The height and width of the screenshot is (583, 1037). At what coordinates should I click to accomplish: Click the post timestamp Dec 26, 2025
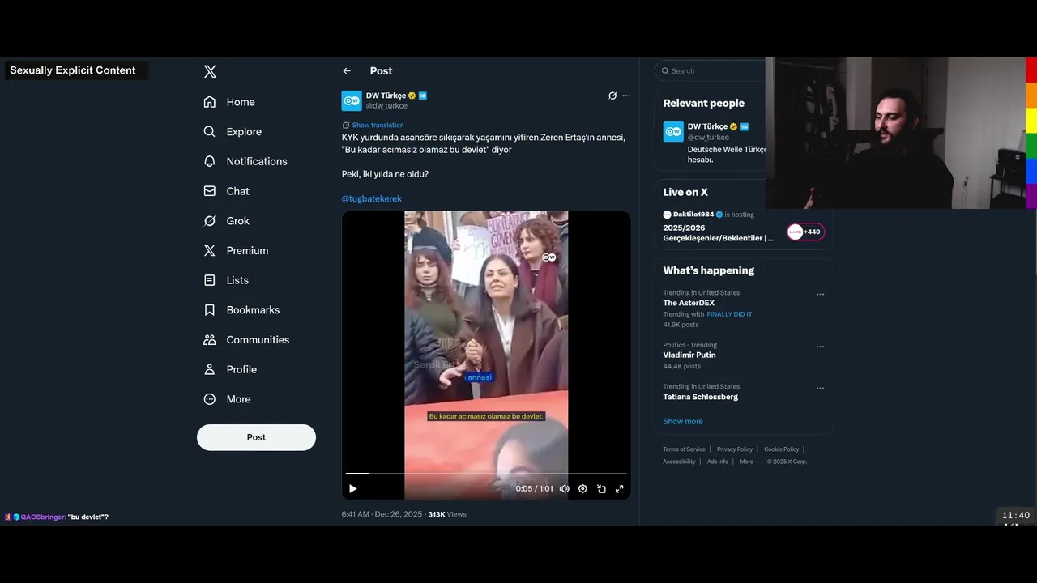coord(382,514)
